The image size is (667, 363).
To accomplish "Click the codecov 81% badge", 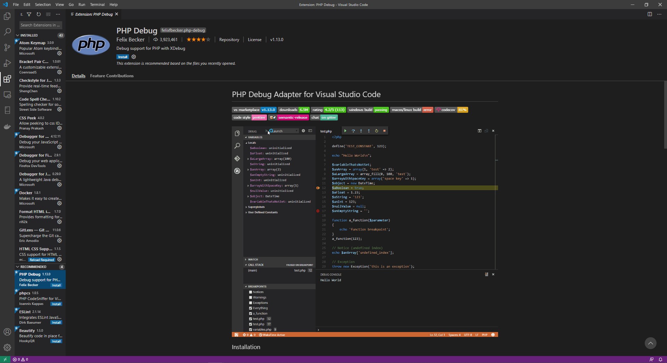I will click(451, 110).
